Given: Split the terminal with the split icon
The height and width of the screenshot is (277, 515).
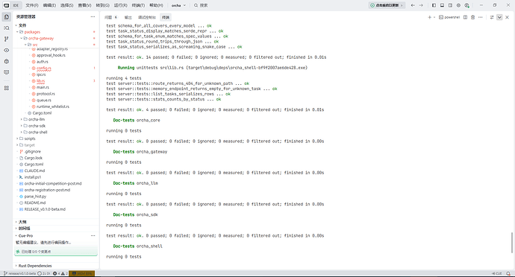Looking at the screenshot, I should [x=465, y=17].
